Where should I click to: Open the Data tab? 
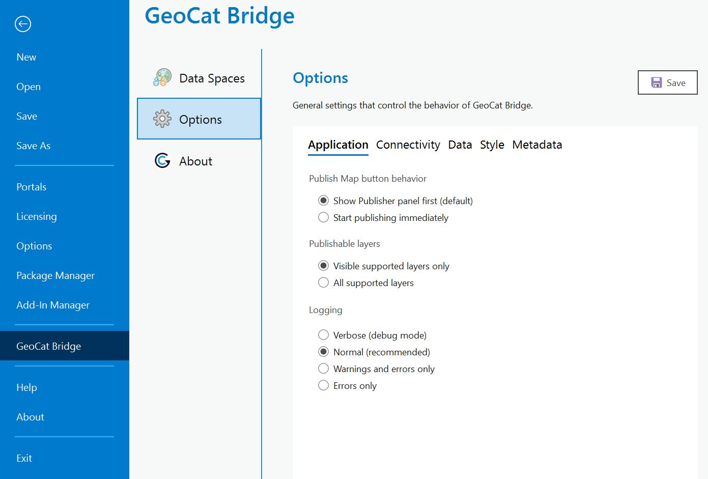click(x=460, y=145)
